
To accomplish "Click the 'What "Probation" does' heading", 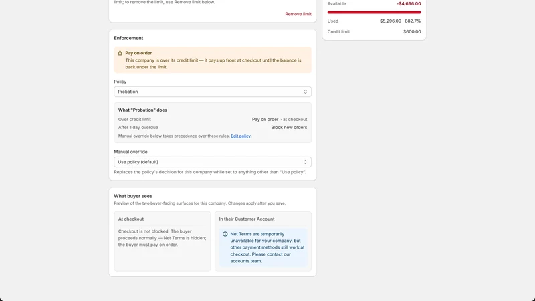I will tap(142, 110).
